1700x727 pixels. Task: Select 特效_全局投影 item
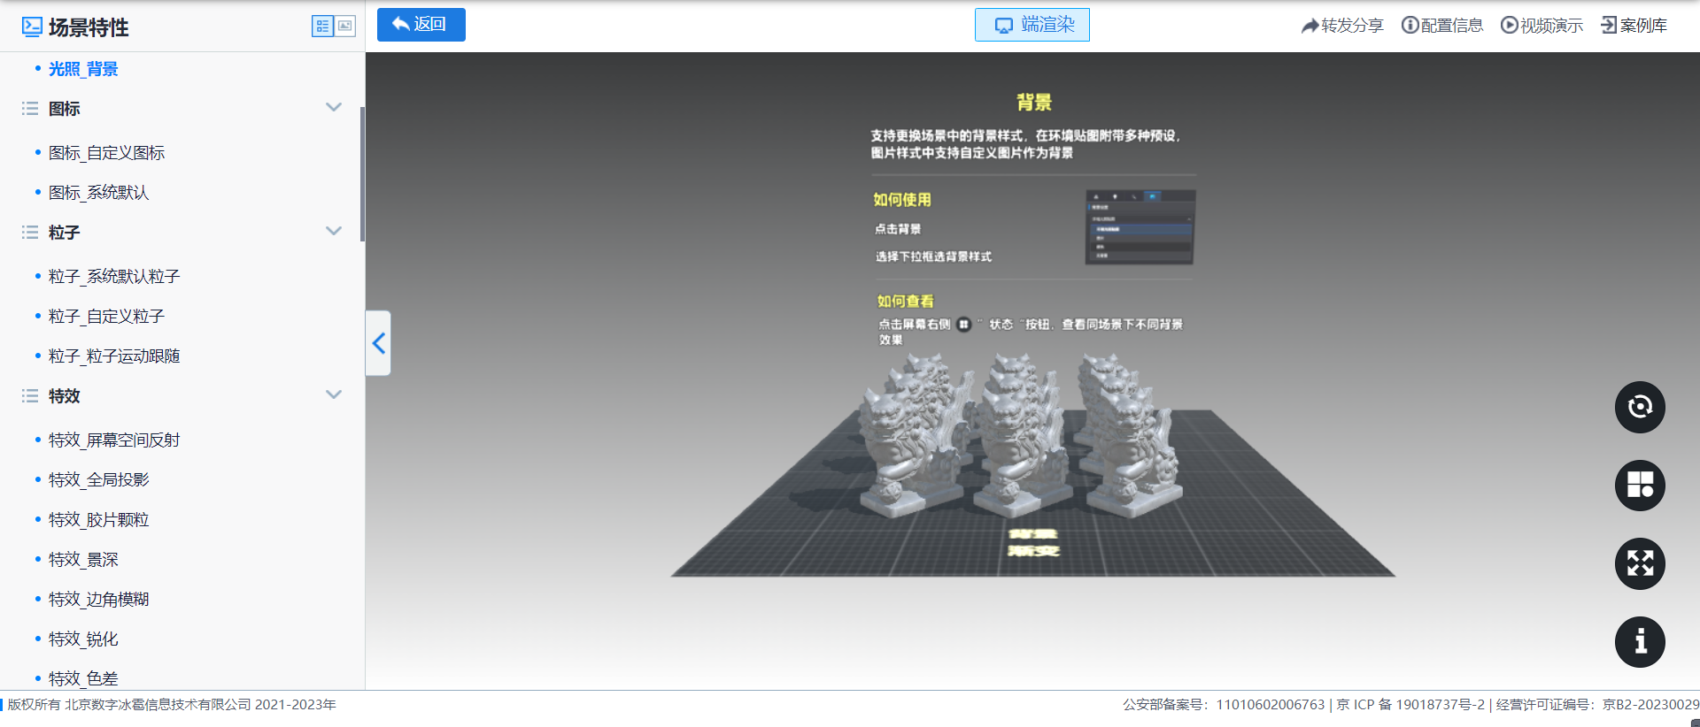pos(98,480)
